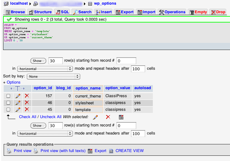Check the checkbox for current_theme row
230x161 pixels.
pyautogui.click(x=8, y=96)
